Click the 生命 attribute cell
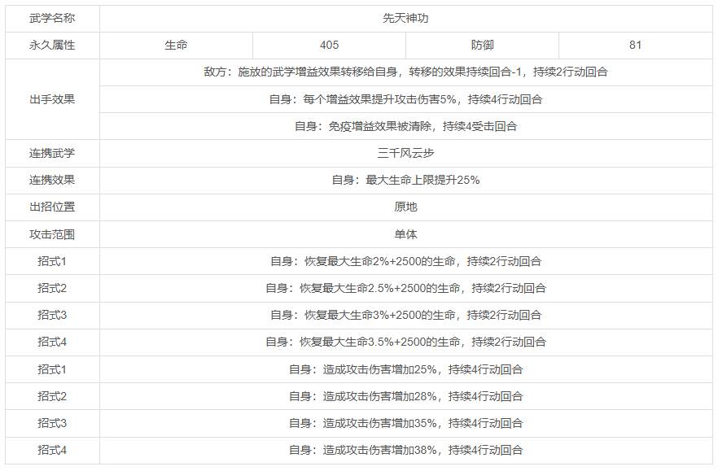This screenshot has height=471, width=718. point(176,45)
